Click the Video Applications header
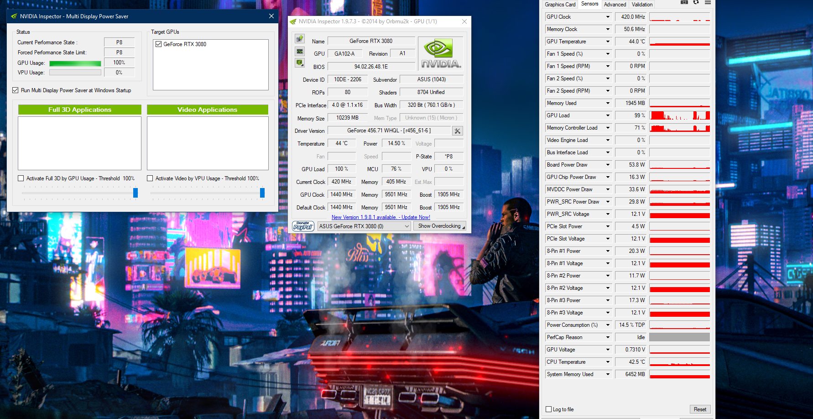Screen dimensions: 813x419 point(208,110)
